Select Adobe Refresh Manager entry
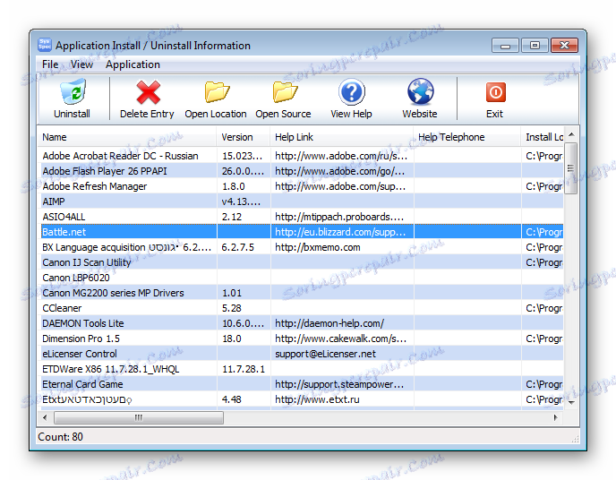The width and height of the screenshot is (616, 480). 301,186
